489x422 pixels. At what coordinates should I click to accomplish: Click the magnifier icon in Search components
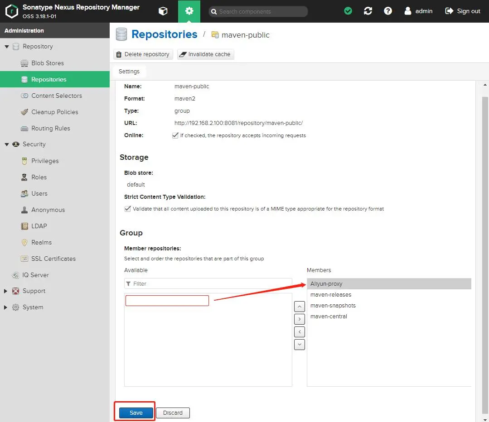[214, 11]
